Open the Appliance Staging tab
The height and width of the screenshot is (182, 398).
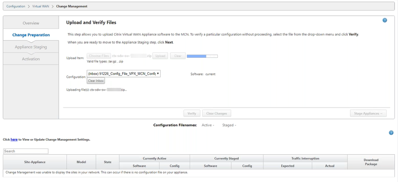click(x=31, y=47)
